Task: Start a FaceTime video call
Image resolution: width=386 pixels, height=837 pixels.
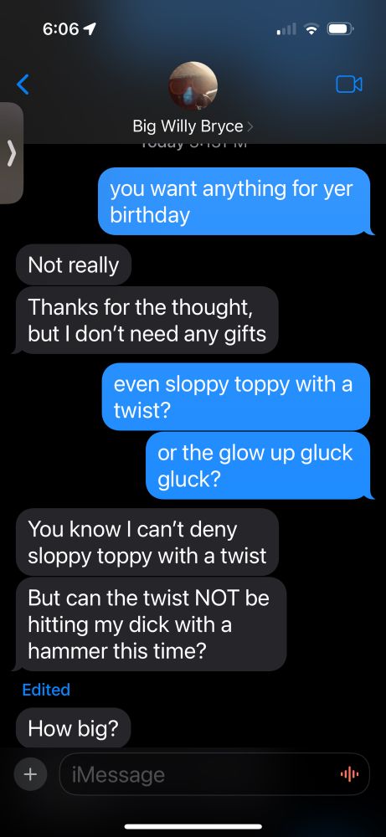Action: click(x=349, y=84)
